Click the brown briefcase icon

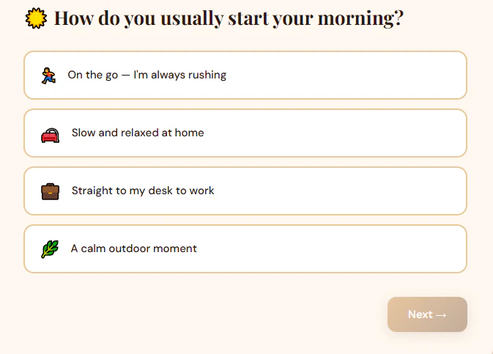[x=51, y=191]
